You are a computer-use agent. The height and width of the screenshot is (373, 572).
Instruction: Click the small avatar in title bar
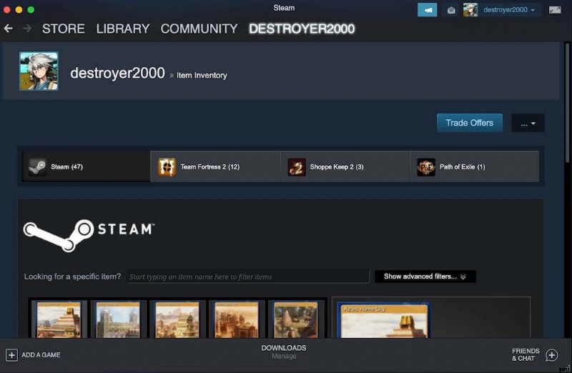coord(470,10)
